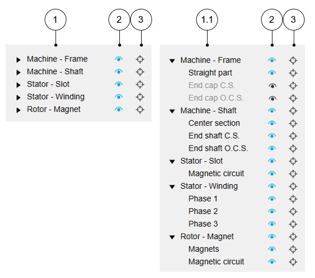Toggle visibility of End cap O.C.S.

(x=272, y=98)
